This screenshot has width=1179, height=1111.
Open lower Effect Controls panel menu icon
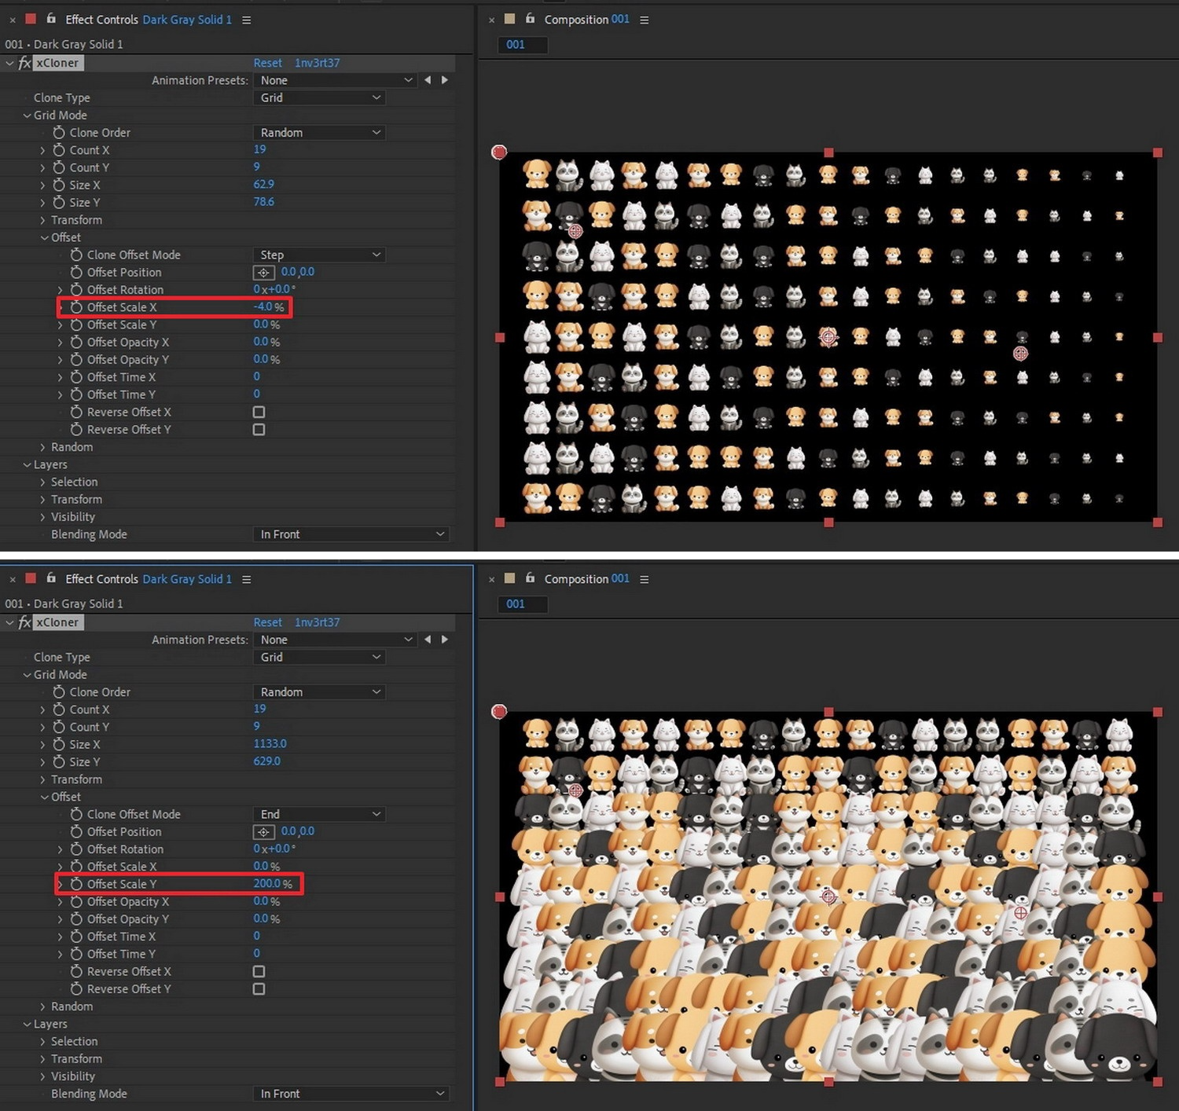[x=247, y=579]
